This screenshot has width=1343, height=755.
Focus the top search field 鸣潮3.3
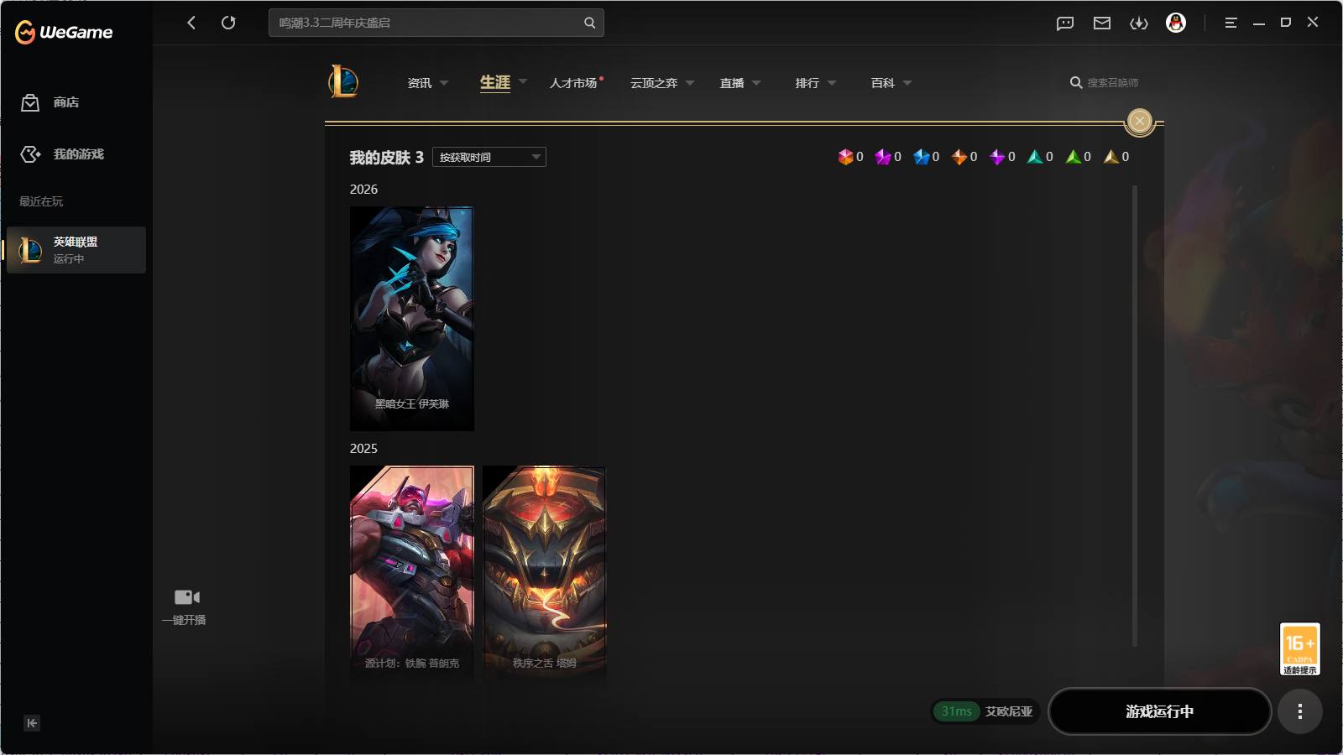436,23
